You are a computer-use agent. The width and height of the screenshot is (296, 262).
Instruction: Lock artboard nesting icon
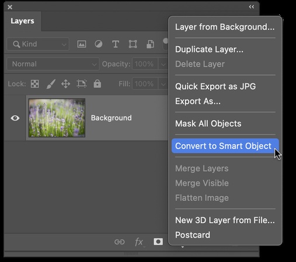click(x=82, y=84)
